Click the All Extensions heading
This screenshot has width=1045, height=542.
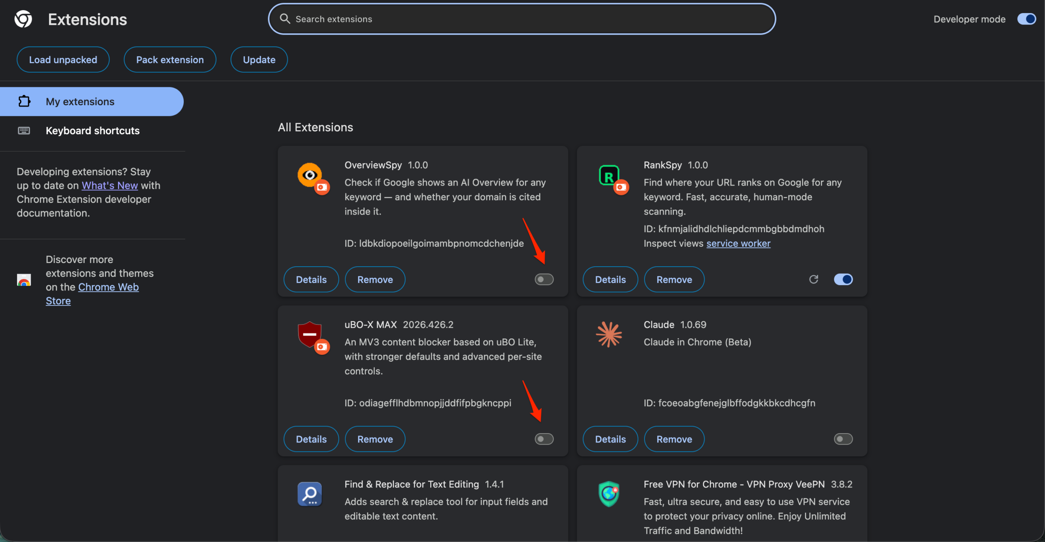[315, 127]
